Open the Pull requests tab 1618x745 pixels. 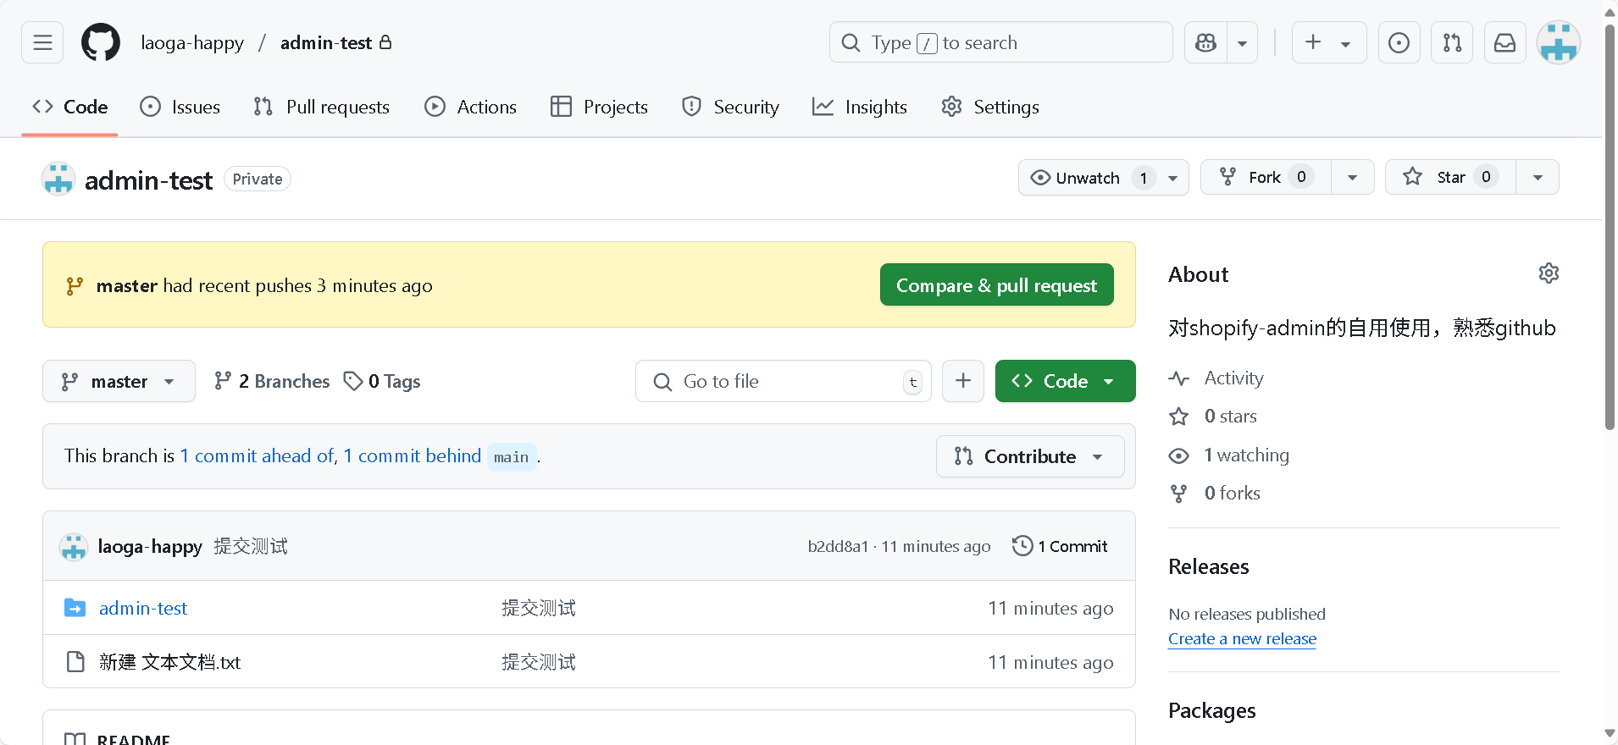tap(322, 107)
